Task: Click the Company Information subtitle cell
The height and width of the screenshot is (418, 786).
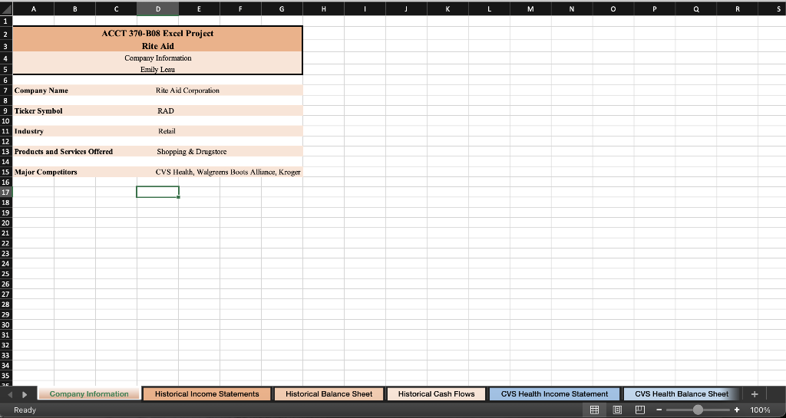Action: (157, 58)
